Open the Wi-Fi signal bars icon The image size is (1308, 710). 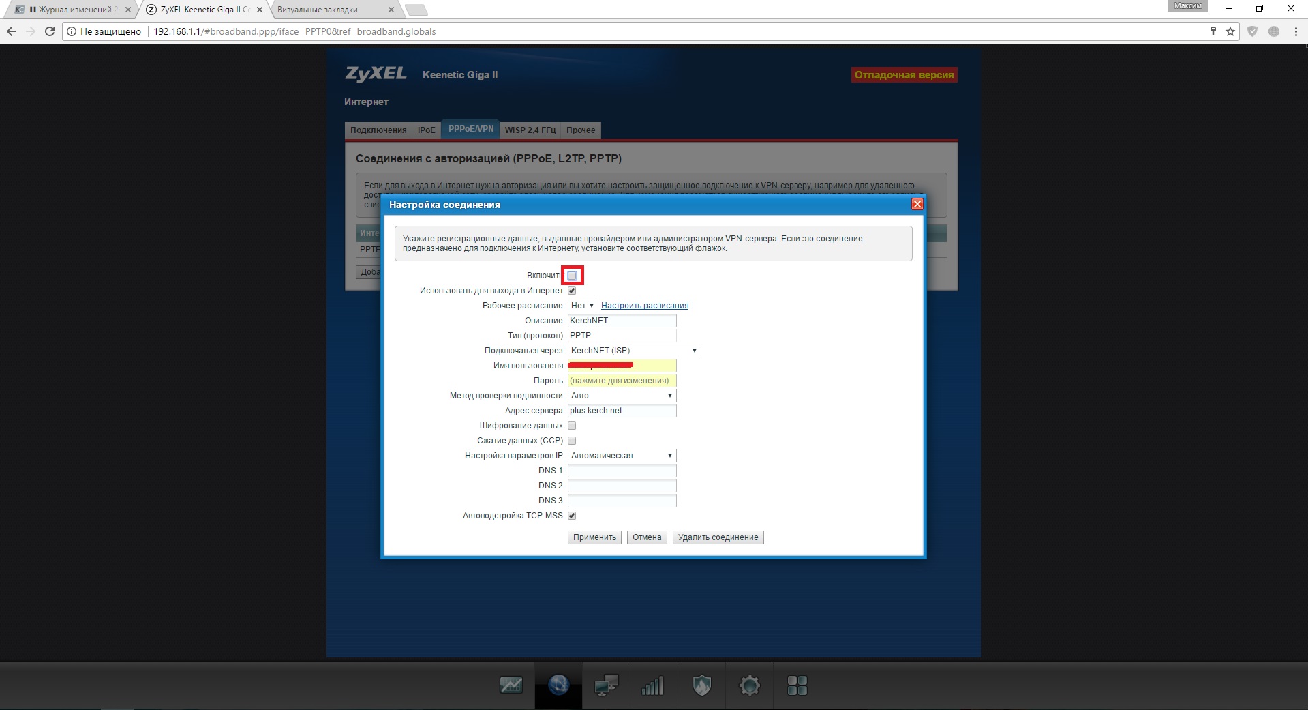pos(653,686)
